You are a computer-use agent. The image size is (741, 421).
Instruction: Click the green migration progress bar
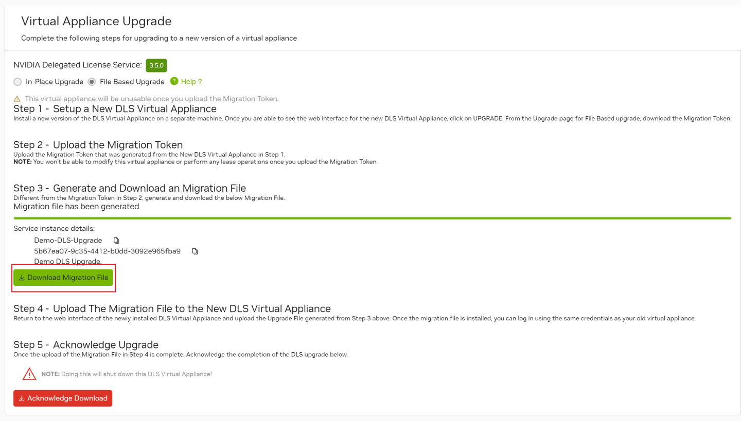tap(372, 218)
